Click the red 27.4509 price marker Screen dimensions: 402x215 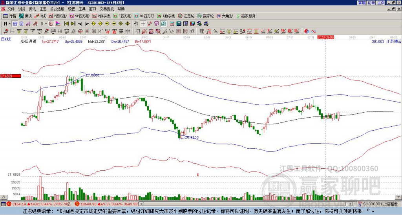point(11,76)
